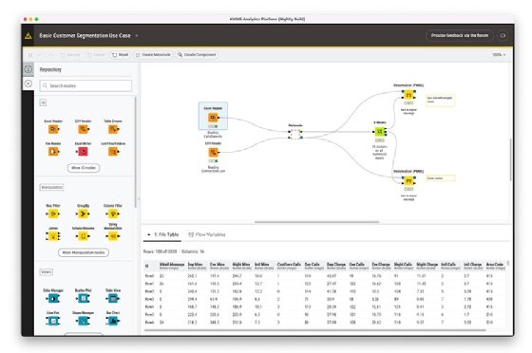
Task: Click the Views category tag
Action: [47, 272]
